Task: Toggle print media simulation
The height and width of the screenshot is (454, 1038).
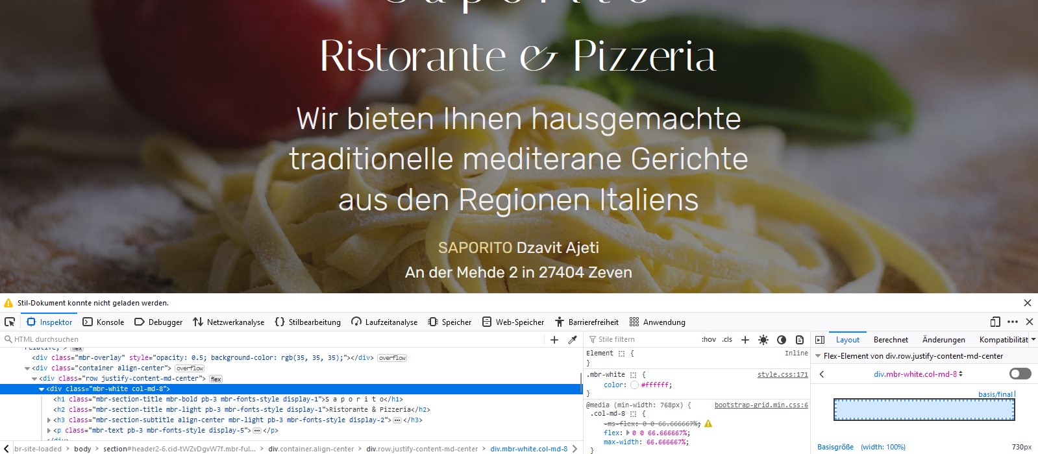Action: tap(800, 339)
